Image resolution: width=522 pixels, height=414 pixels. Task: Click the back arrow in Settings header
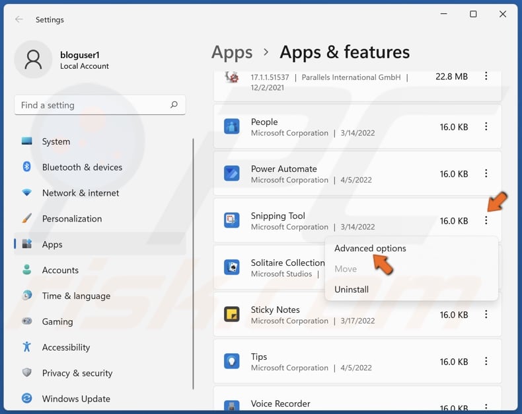tap(19, 19)
